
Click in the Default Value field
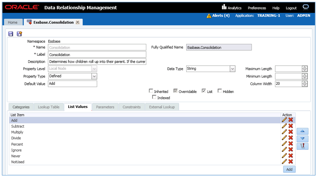[x=73, y=84]
